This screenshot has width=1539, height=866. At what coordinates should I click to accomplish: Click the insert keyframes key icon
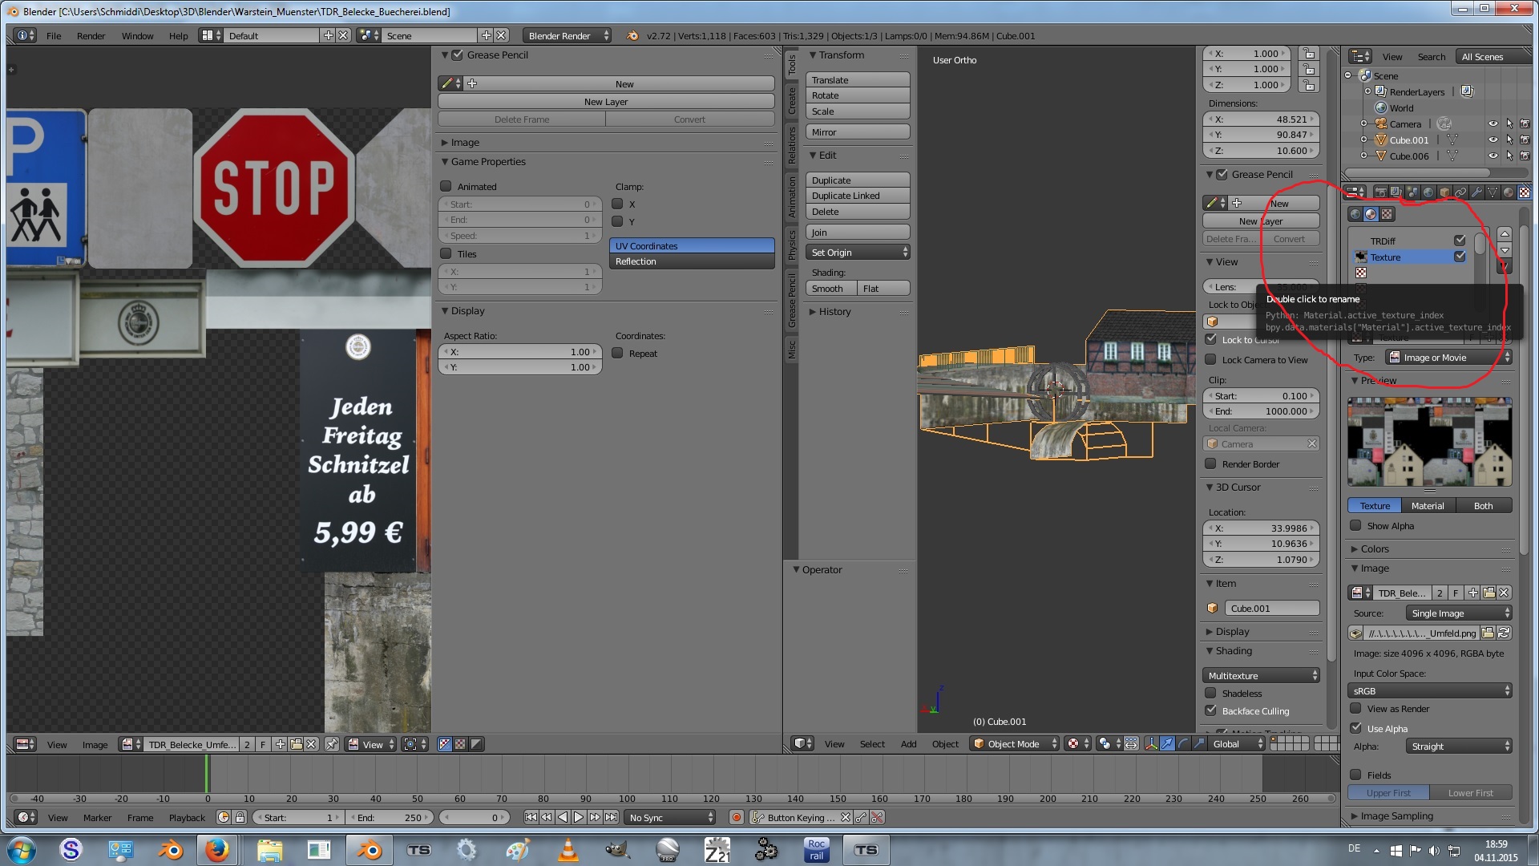[861, 817]
